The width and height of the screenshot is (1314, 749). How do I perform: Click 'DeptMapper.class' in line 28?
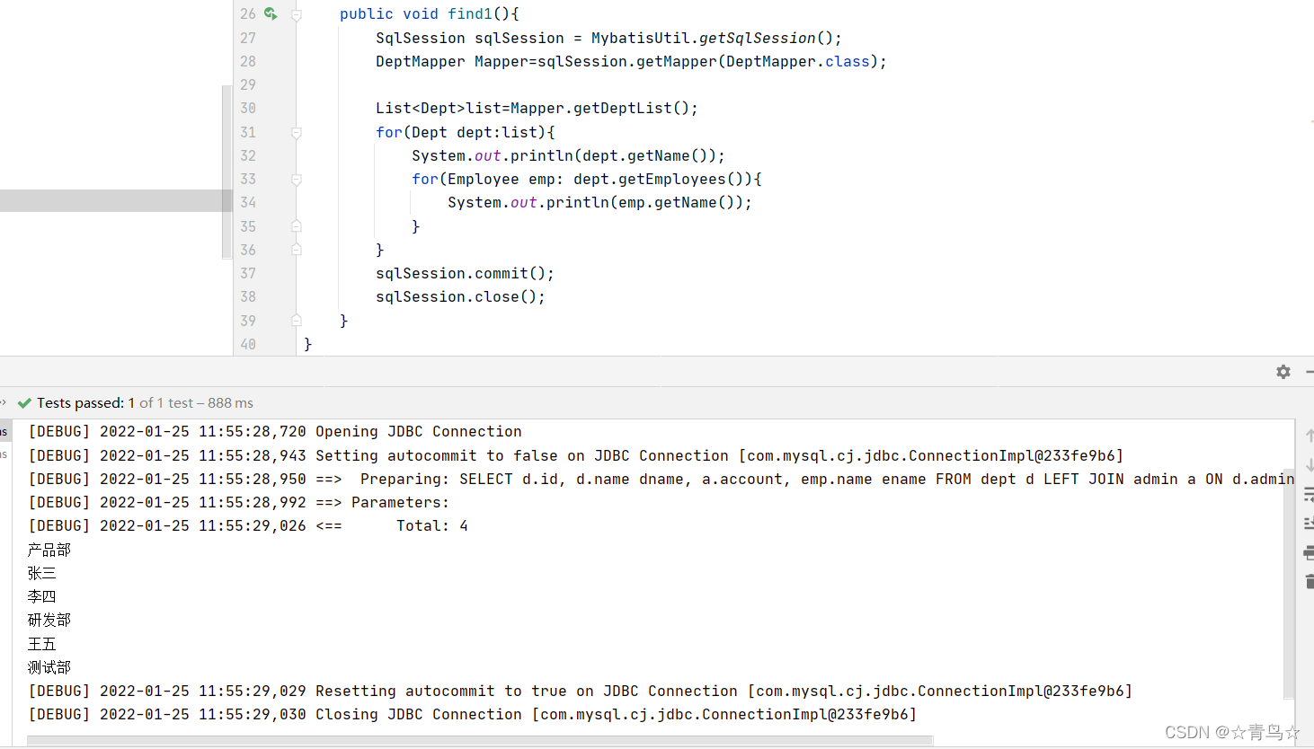tap(798, 61)
